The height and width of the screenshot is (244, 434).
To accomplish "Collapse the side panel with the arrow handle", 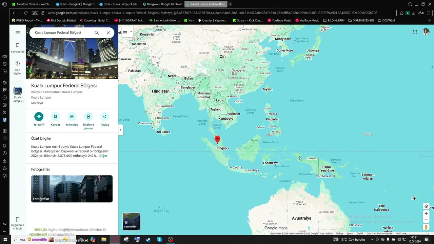I will point(120,130).
